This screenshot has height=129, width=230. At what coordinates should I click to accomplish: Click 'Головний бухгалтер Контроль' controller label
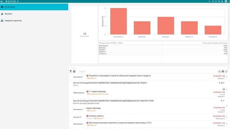(x=99, y=94)
